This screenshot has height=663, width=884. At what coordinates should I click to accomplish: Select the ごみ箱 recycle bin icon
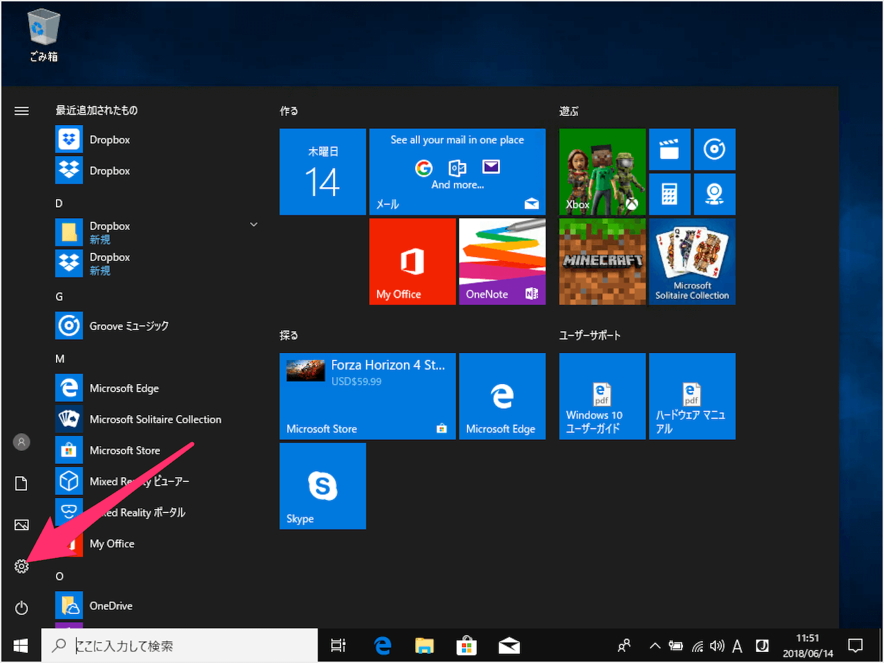[x=44, y=36]
